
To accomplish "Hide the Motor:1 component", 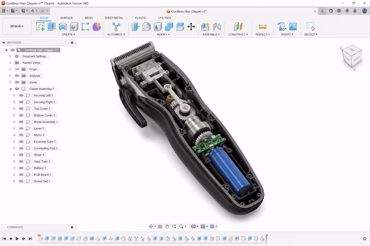I will pyautogui.click(x=21, y=135).
